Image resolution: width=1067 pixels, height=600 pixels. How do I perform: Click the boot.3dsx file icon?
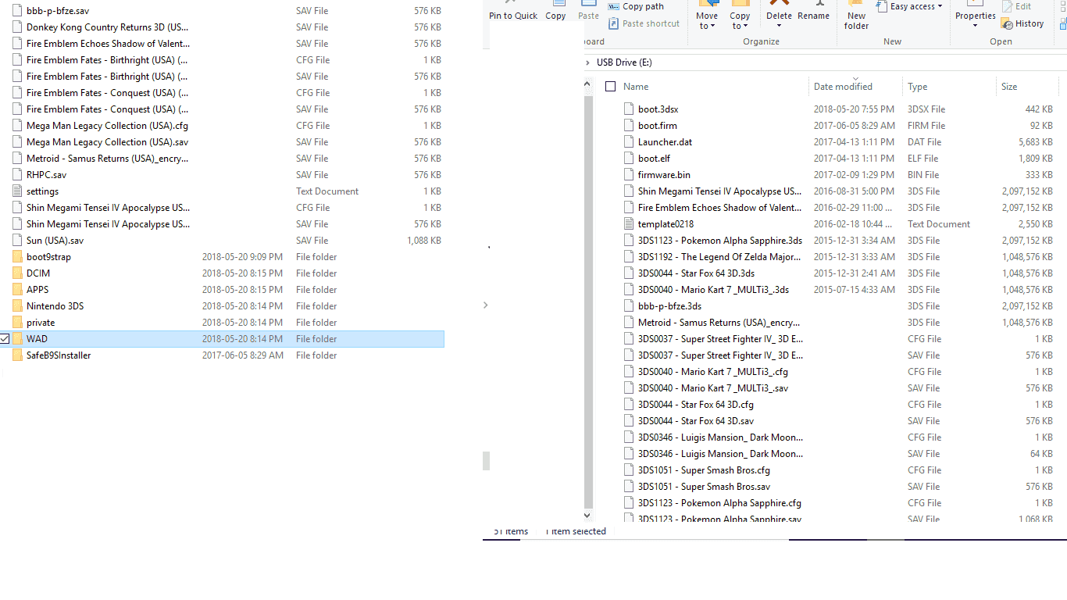pyautogui.click(x=630, y=109)
